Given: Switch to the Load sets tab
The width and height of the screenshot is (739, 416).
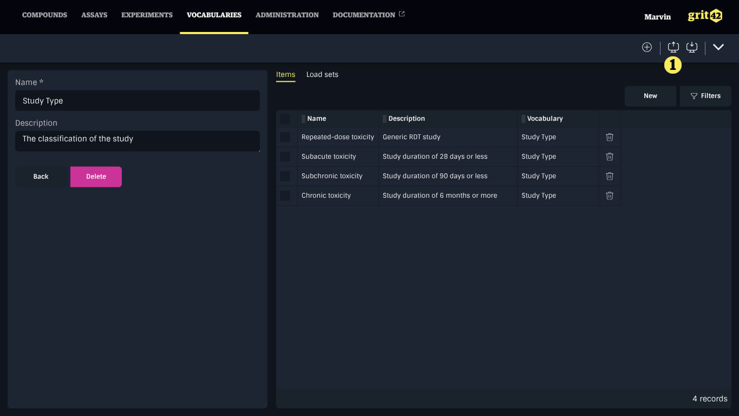Looking at the screenshot, I should (322, 75).
